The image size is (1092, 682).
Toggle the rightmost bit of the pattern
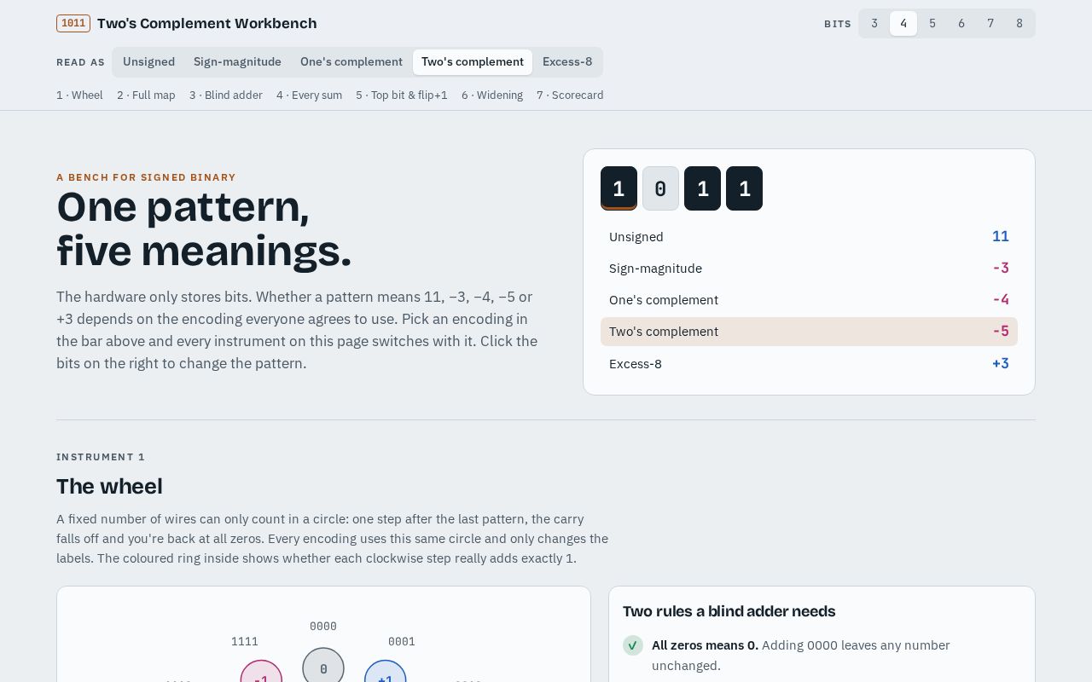point(744,188)
